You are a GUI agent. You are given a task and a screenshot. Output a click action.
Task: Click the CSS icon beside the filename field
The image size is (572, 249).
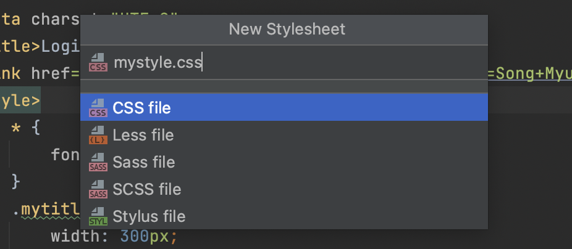coord(98,62)
